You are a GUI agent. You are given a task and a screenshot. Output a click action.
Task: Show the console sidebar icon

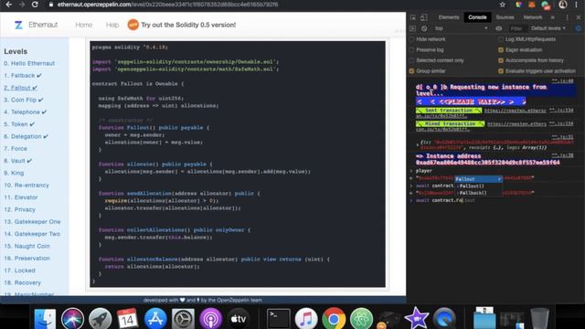[x=412, y=28]
